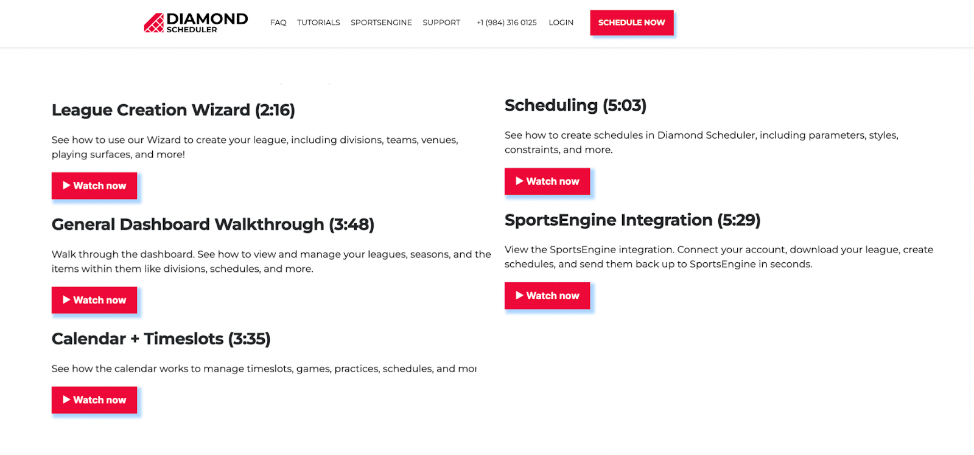Click the General Dashboard Walkthrough (3:48) heading
This screenshot has height=455, width=974.
point(213,224)
